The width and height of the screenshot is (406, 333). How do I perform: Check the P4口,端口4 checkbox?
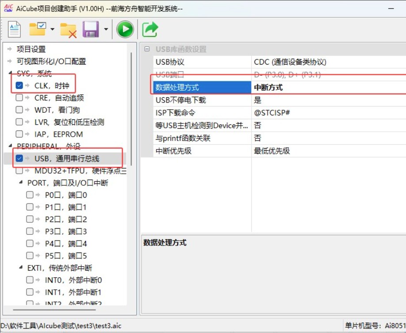click(30, 243)
